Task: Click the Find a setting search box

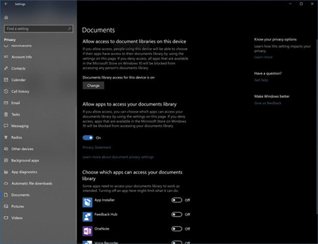Action: [39, 29]
